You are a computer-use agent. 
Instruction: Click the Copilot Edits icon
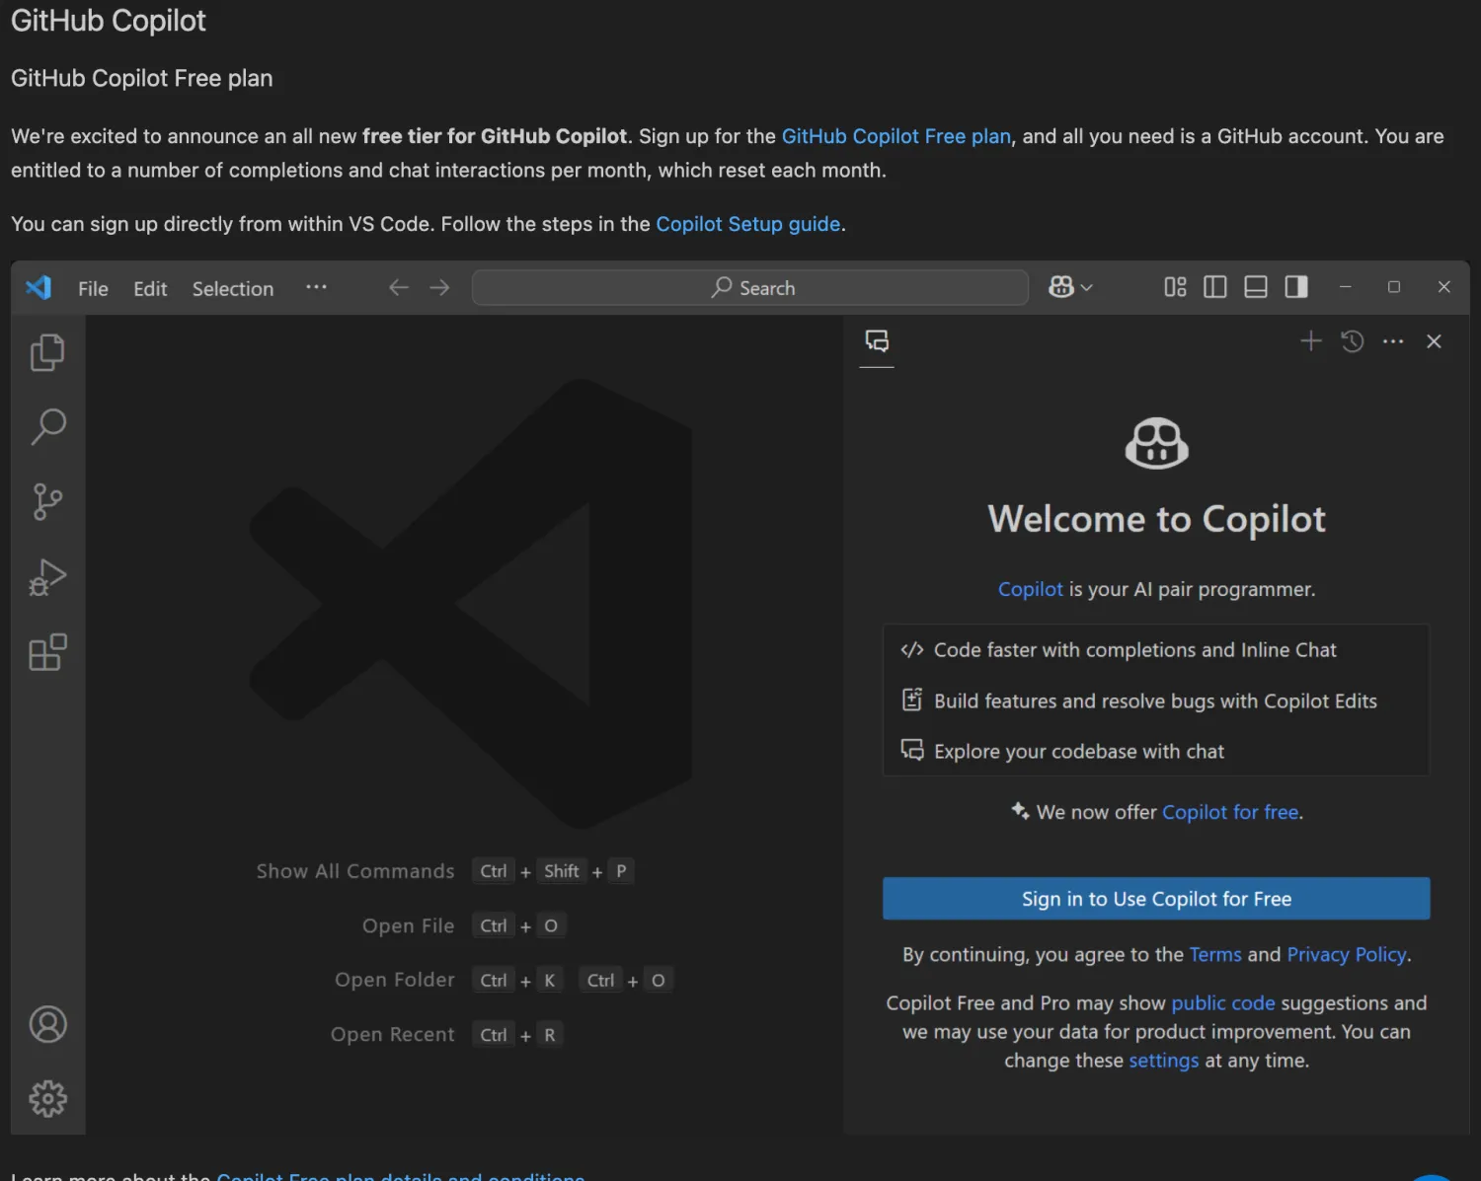coord(912,700)
